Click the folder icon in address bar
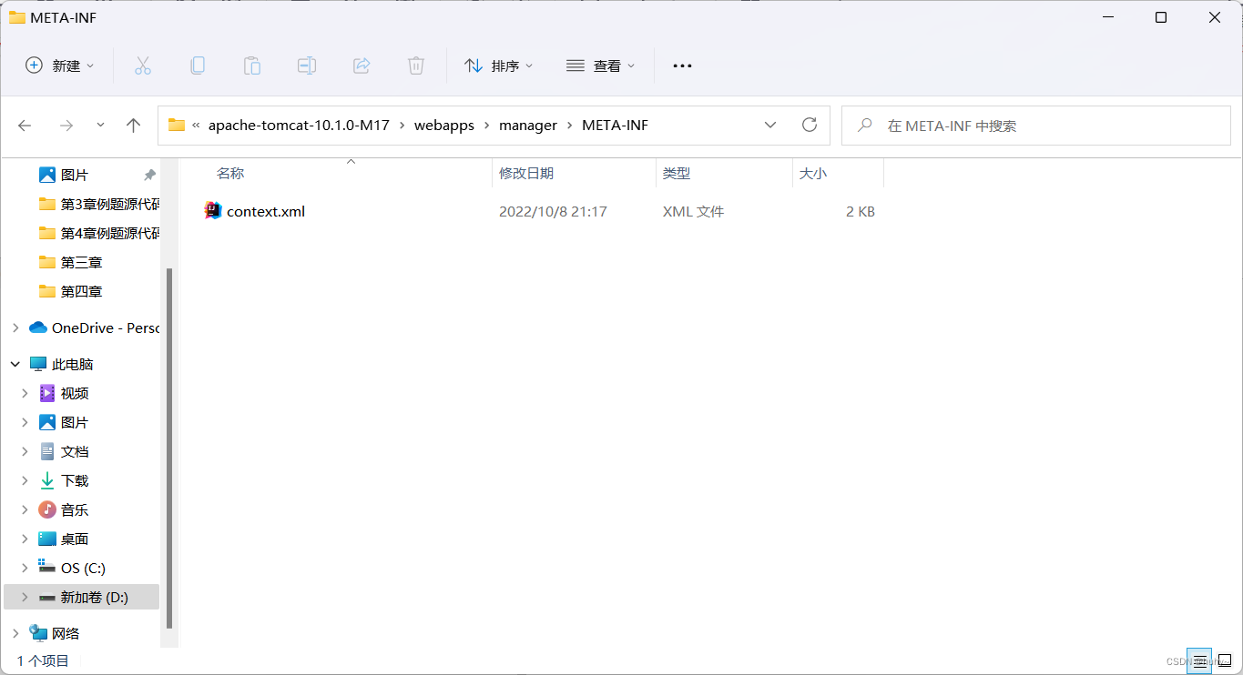1243x675 pixels. coord(177,126)
